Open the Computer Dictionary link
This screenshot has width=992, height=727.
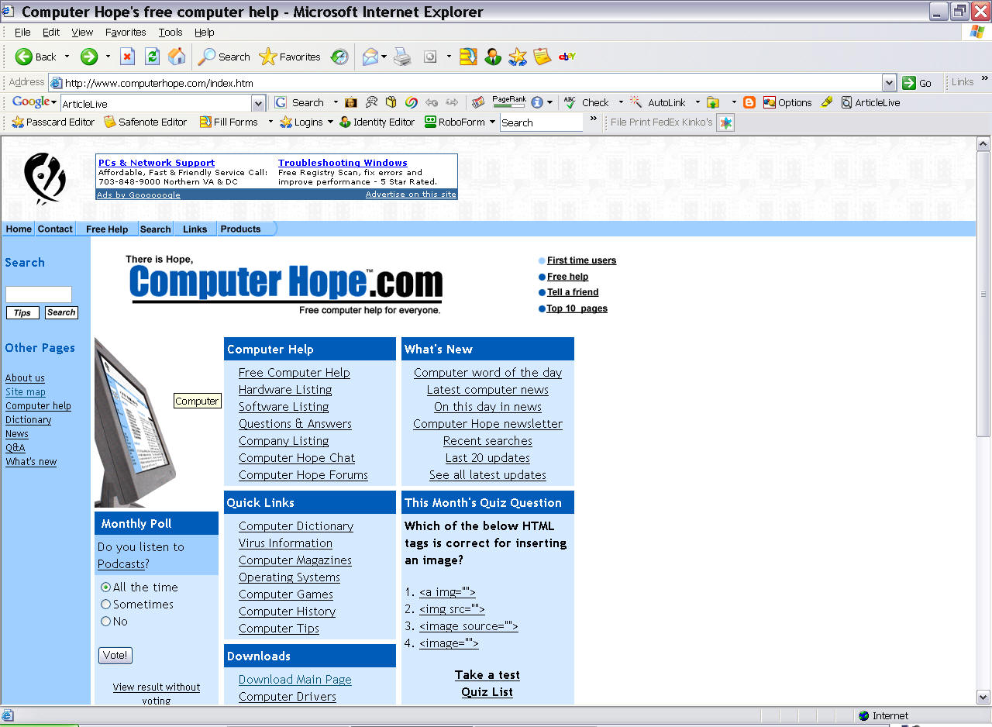click(296, 526)
